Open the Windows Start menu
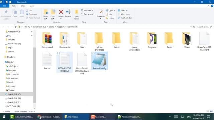 coord(4,117)
